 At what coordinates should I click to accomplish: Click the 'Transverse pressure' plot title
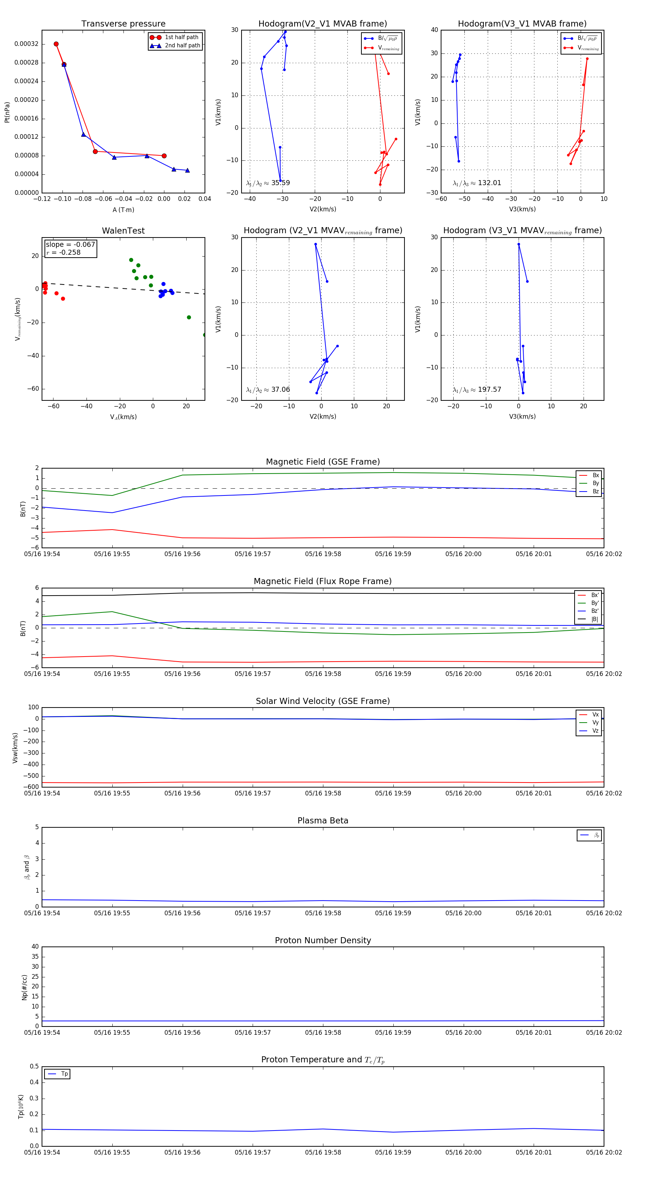[x=123, y=24]
